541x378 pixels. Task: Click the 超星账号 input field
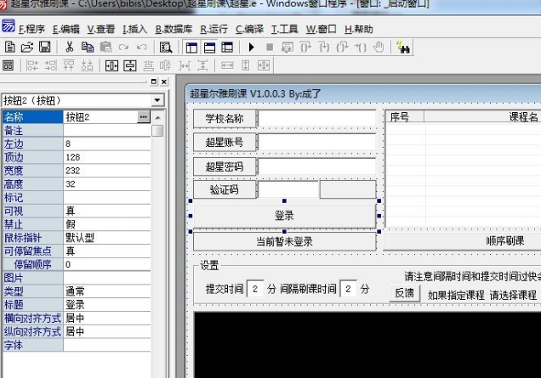(316, 143)
